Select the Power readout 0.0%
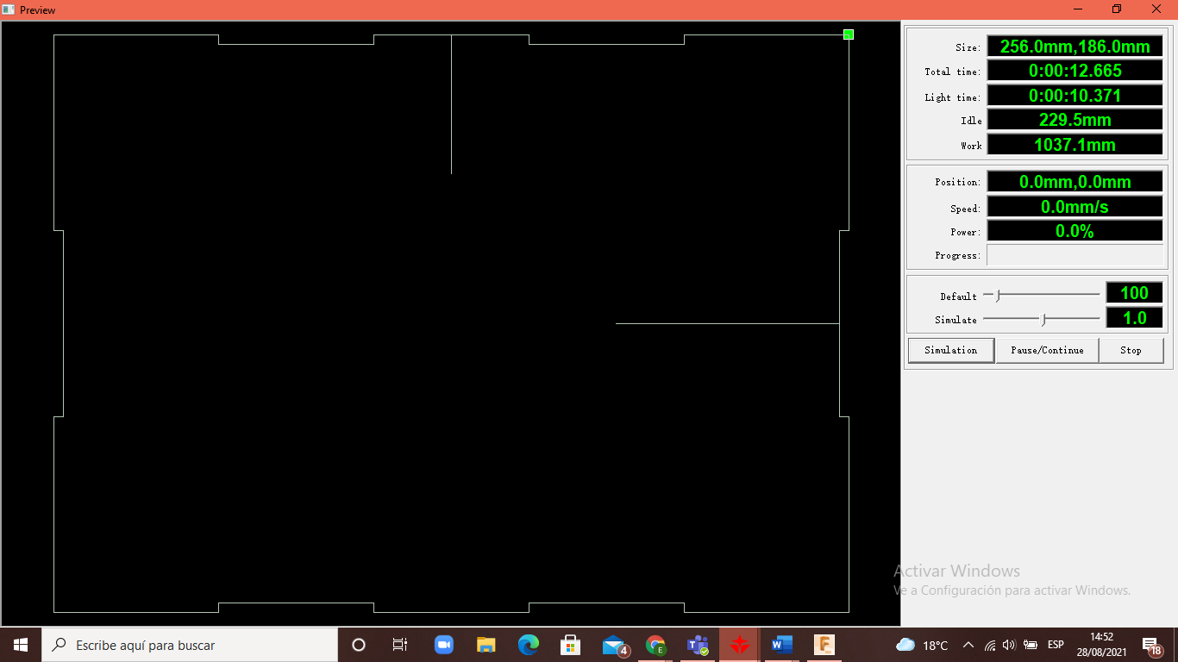The width and height of the screenshot is (1178, 662). pyautogui.click(x=1075, y=231)
